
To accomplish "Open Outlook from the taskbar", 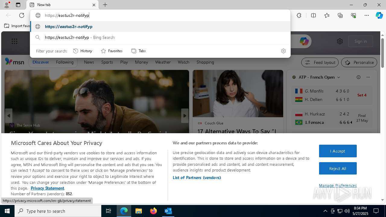I will tap(168, 211).
